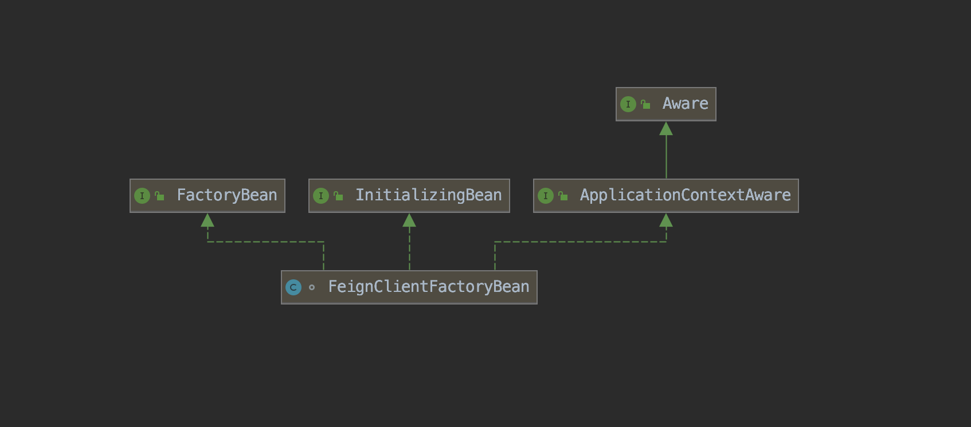Select the FactoryBean node label

point(226,195)
